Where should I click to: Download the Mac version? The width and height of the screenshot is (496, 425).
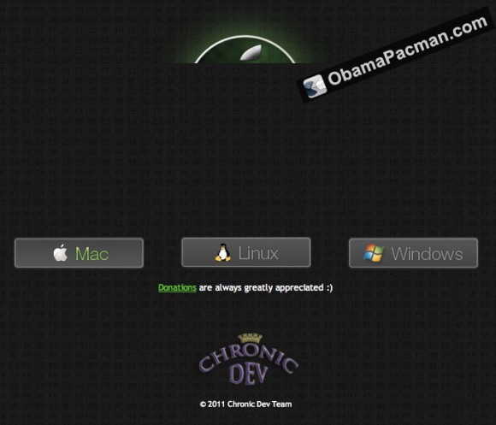[79, 253]
